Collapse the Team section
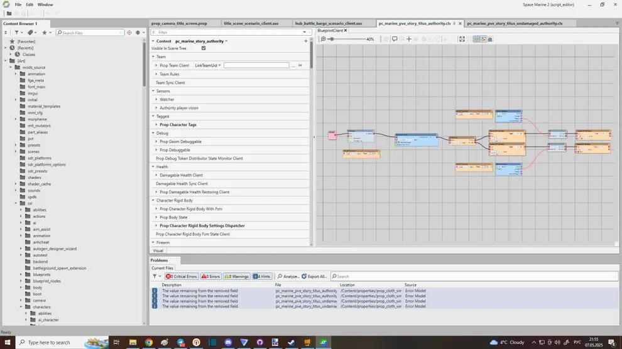Viewport: 622px width, 349px height. pos(153,56)
